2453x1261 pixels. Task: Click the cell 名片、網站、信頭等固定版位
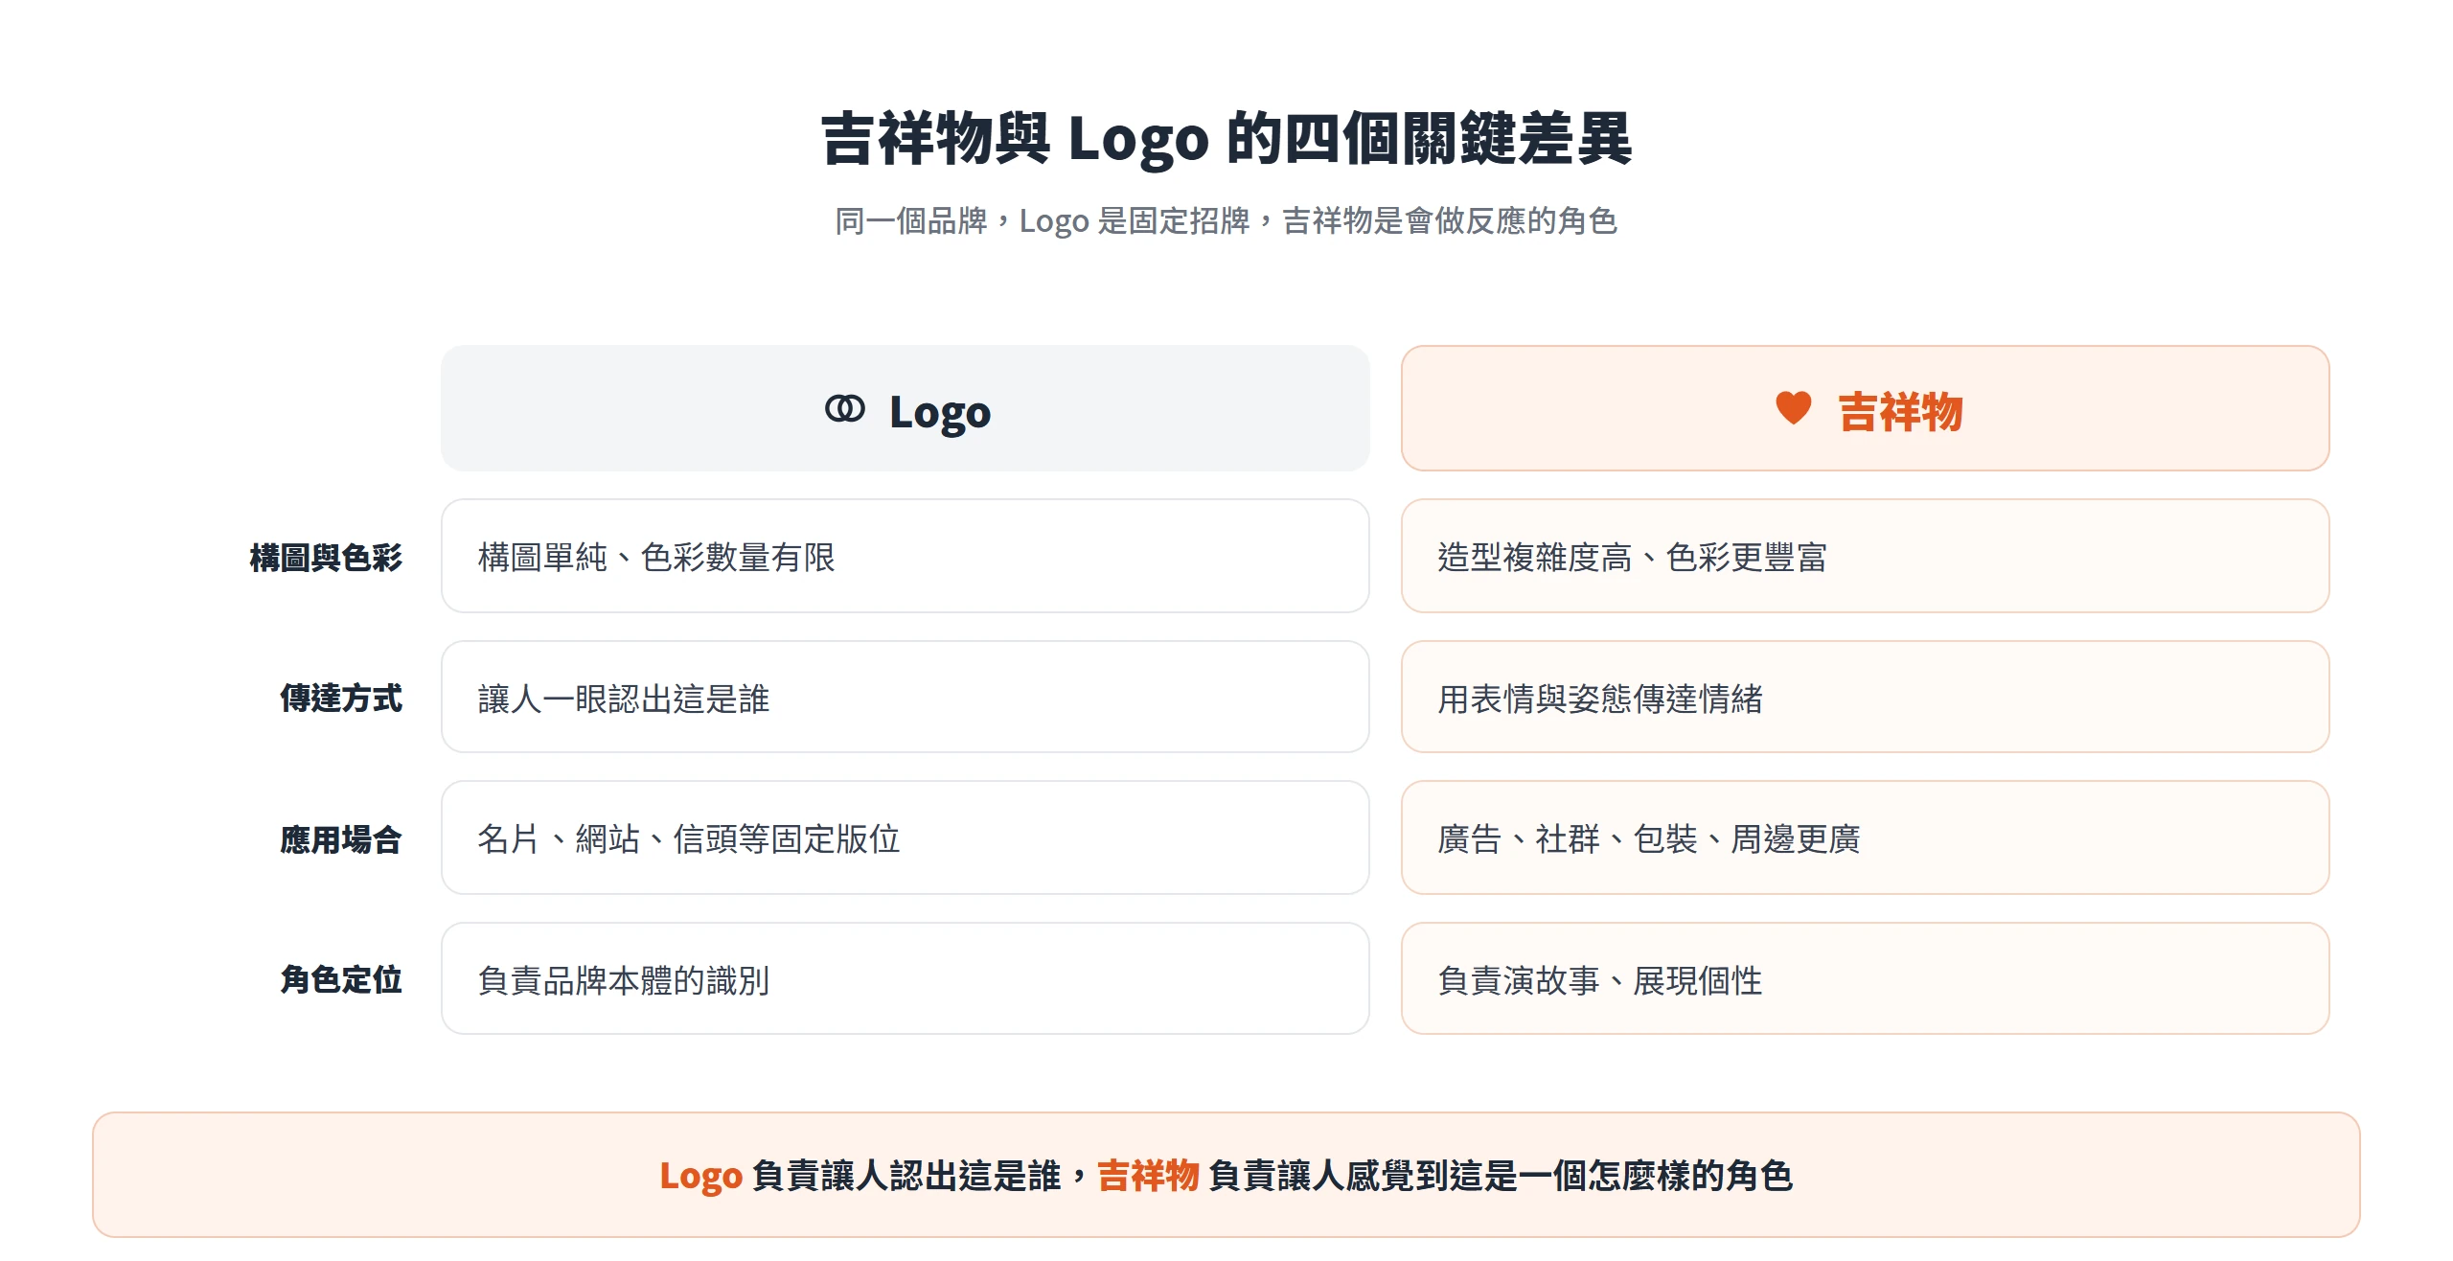(x=906, y=837)
